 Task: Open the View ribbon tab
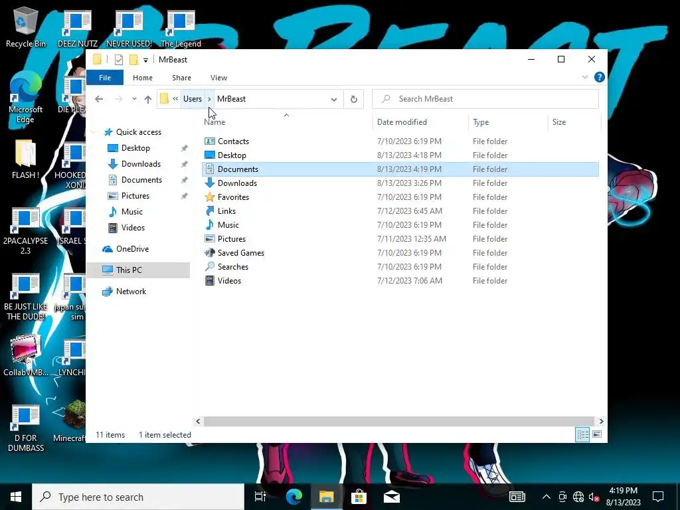[218, 78]
